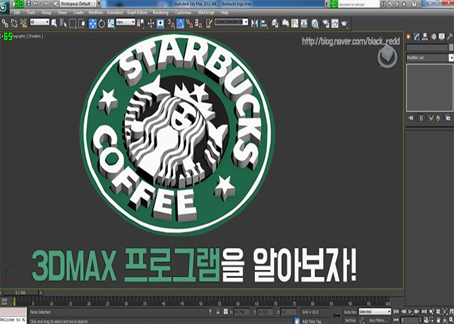Open the Modify command panel tab

click(416, 36)
